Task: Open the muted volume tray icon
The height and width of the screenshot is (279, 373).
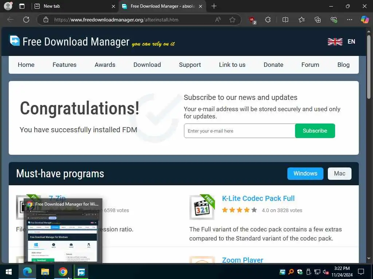Action: tap(326, 272)
